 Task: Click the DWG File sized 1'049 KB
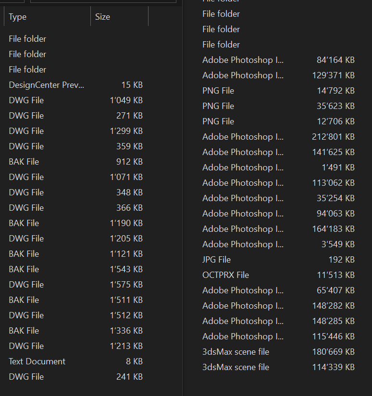26,100
